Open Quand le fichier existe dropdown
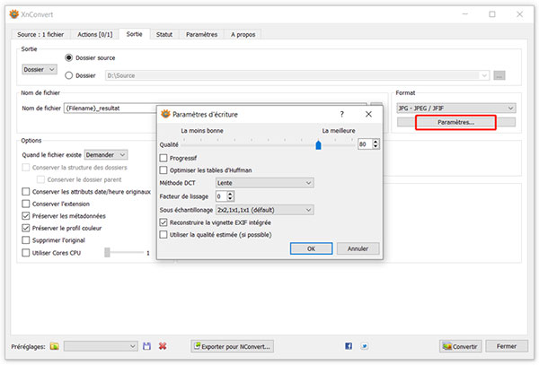The width and height of the screenshot is (539, 365). coord(106,155)
